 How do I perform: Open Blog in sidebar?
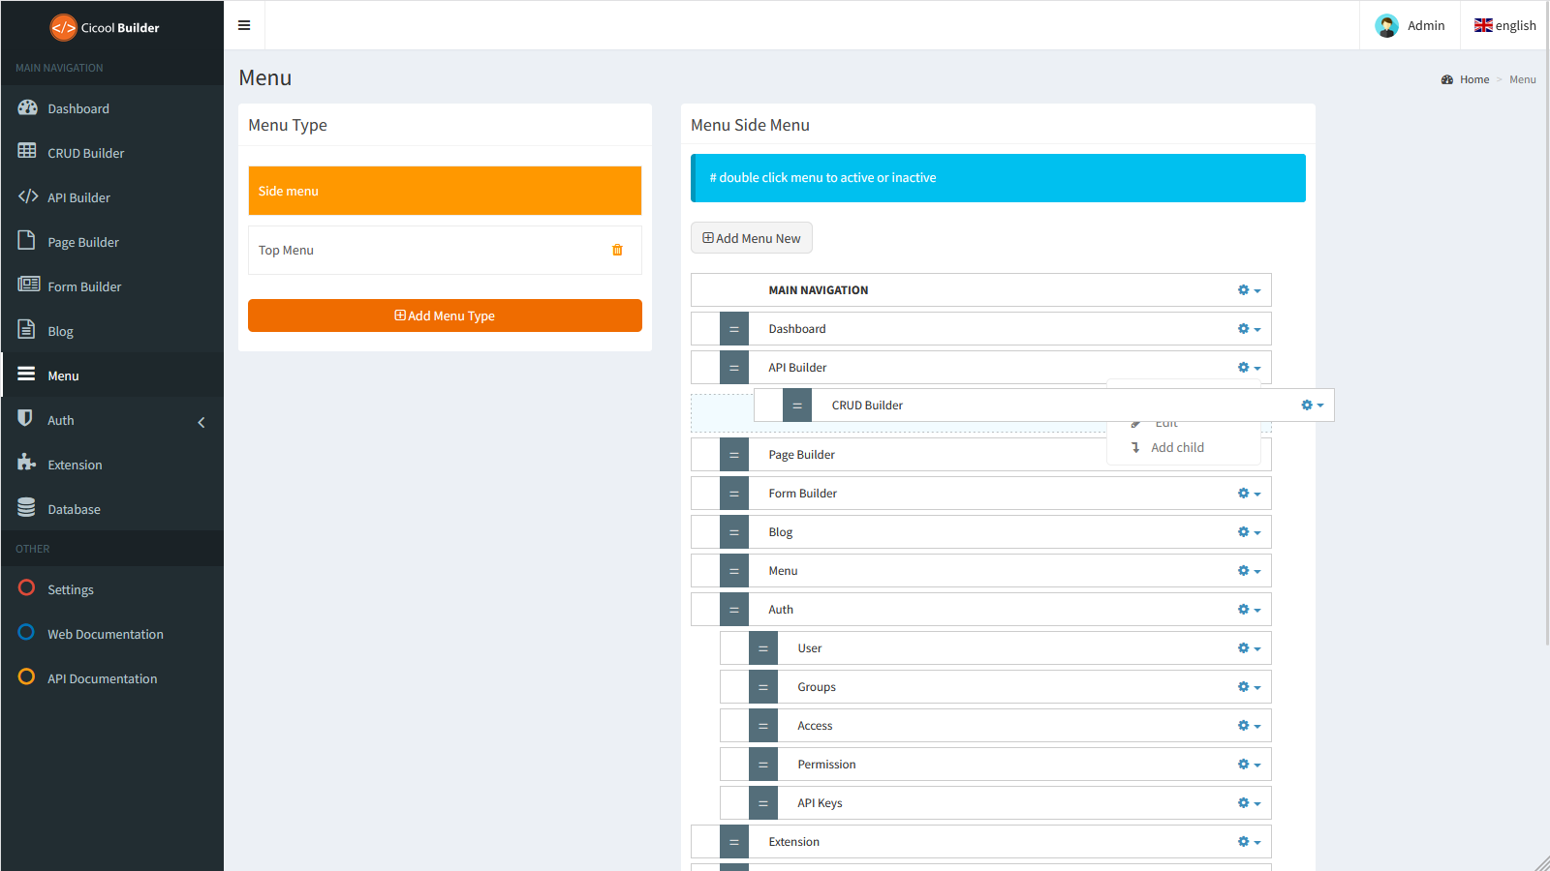pyautogui.click(x=112, y=331)
